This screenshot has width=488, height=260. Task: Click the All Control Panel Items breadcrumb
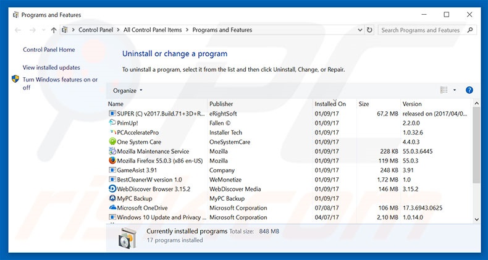pyautogui.click(x=153, y=30)
